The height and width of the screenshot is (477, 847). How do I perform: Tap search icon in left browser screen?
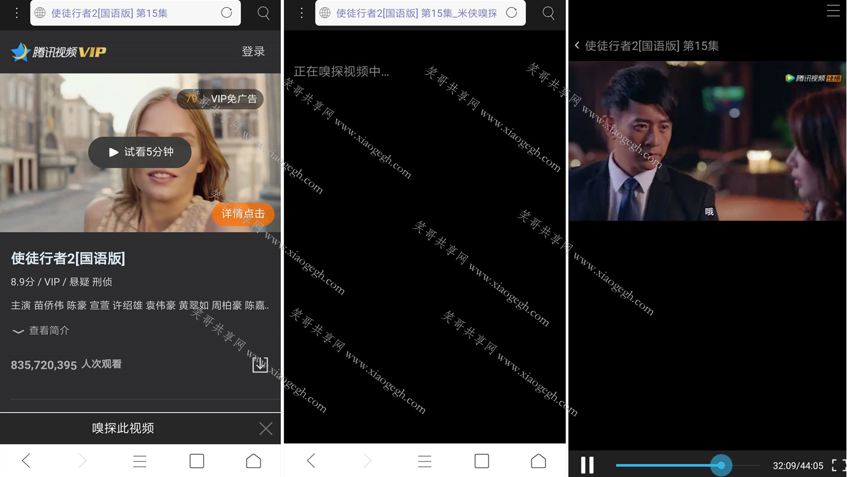(x=263, y=13)
